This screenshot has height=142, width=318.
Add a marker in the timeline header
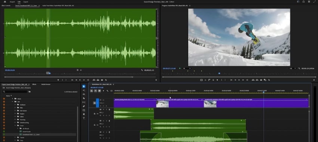coord(103,91)
